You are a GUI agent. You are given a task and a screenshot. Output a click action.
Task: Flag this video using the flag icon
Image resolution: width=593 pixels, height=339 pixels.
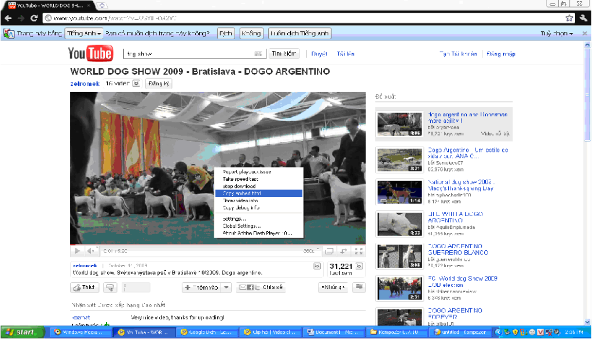pos(359,287)
